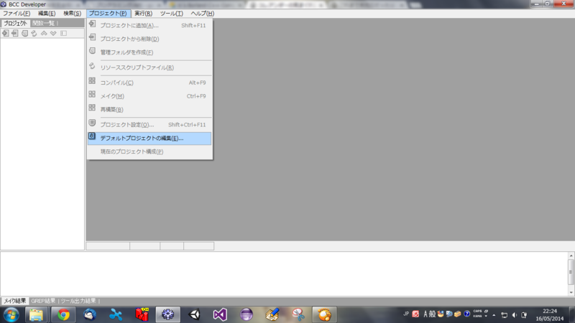Select コンパイル(C) menu entry
This screenshot has width=575, height=323.
tap(149, 83)
